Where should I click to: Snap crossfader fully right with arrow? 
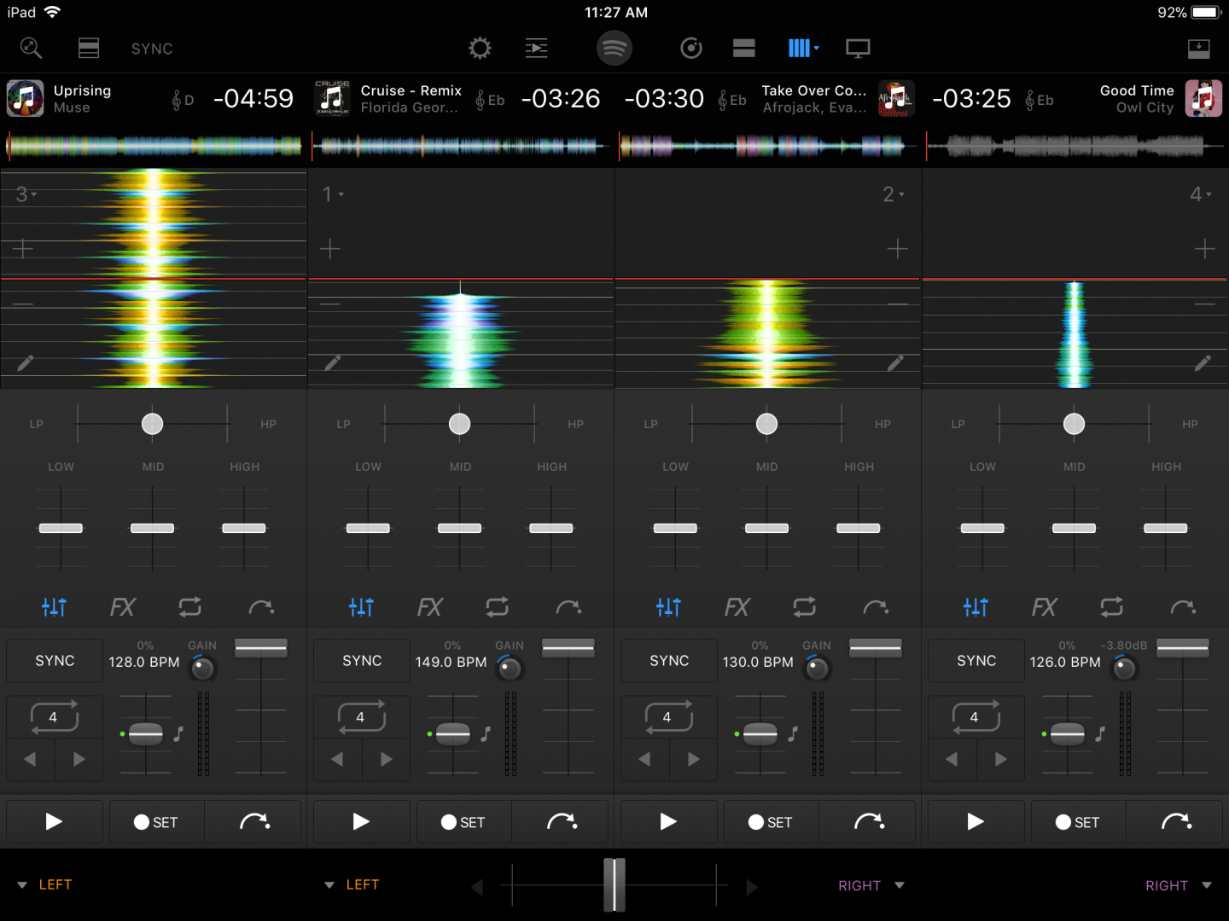tap(752, 887)
